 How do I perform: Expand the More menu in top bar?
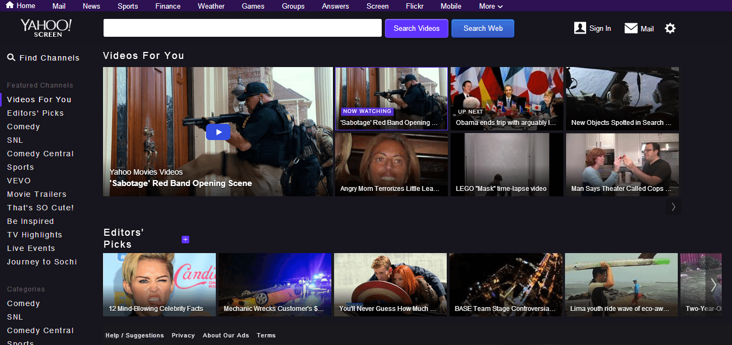point(491,6)
